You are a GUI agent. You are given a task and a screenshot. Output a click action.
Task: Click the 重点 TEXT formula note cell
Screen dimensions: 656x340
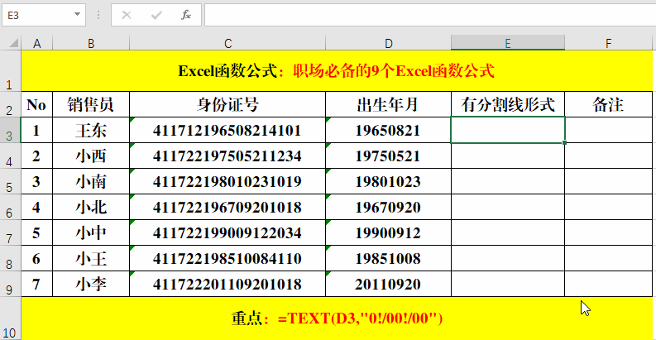(337, 318)
